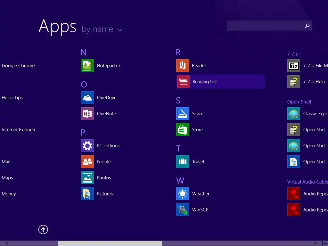Viewport: 328px width, 246px height.
Task: Click the R letter group header
Action: pyautogui.click(x=178, y=52)
